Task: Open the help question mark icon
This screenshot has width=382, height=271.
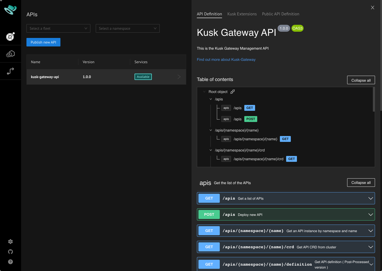Action: [x=10, y=262]
